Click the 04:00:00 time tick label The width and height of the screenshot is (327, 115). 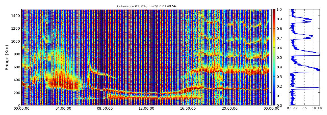[63, 109]
